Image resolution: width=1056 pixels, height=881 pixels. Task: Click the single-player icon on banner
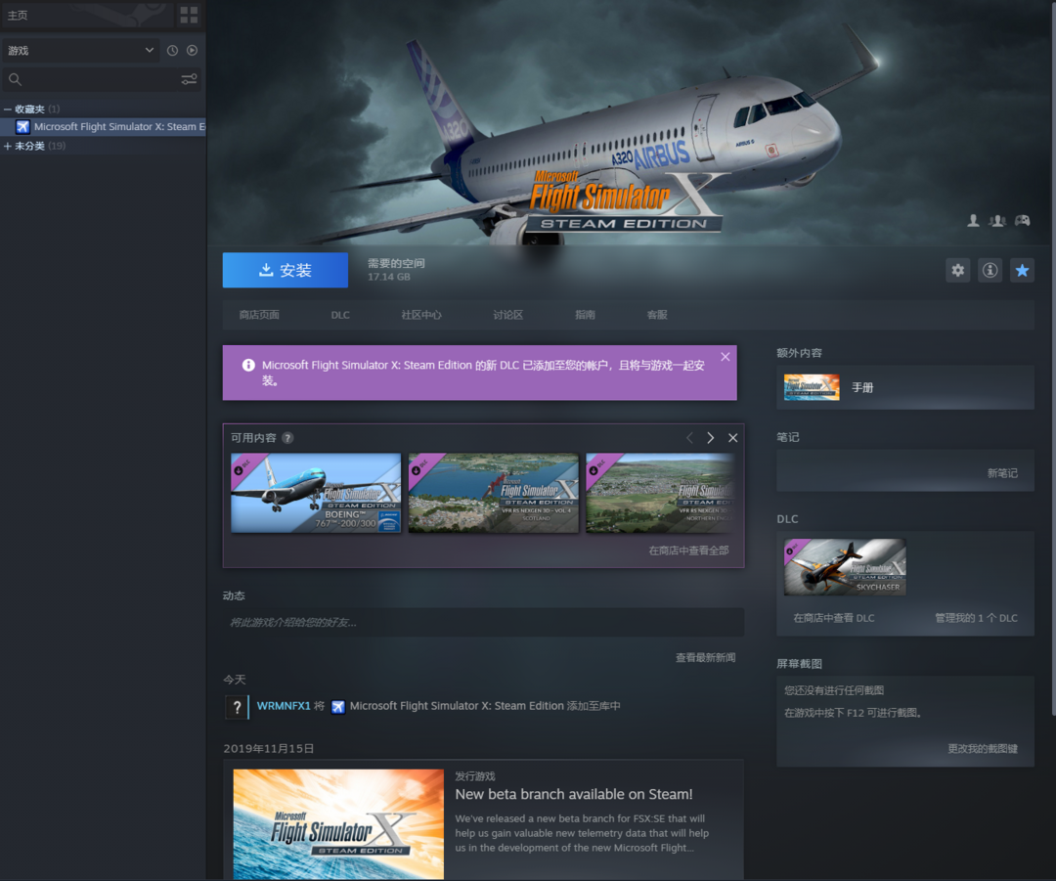pos(973,220)
